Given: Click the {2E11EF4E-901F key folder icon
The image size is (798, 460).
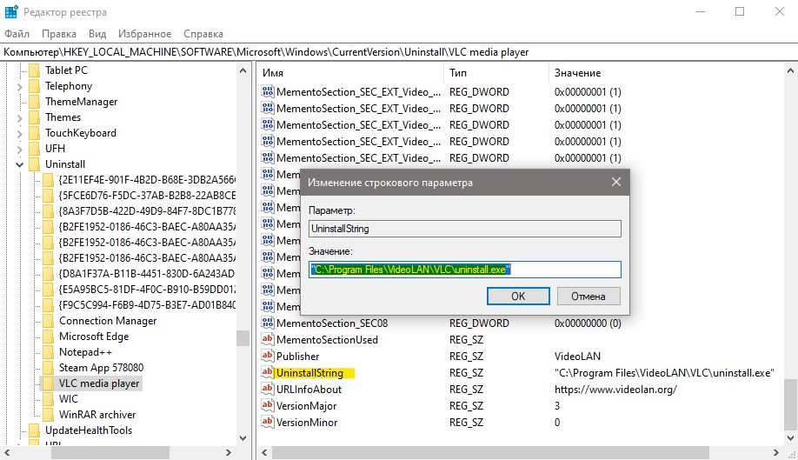Looking at the screenshot, I should (49, 180).
